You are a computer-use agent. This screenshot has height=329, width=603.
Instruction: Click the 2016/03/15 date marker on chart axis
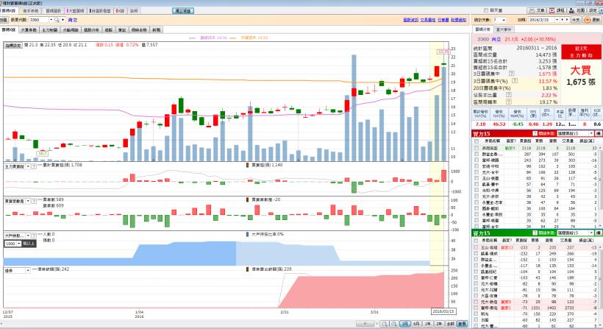click(x=443, y=311)
